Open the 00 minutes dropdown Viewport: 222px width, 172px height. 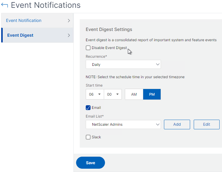coord(113,94)
